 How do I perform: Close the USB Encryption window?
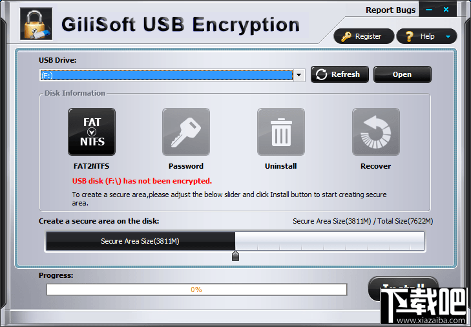[x=446, y=10]
